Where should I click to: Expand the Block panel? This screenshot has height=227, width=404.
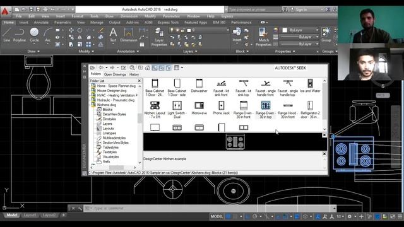tap(242, 52)
